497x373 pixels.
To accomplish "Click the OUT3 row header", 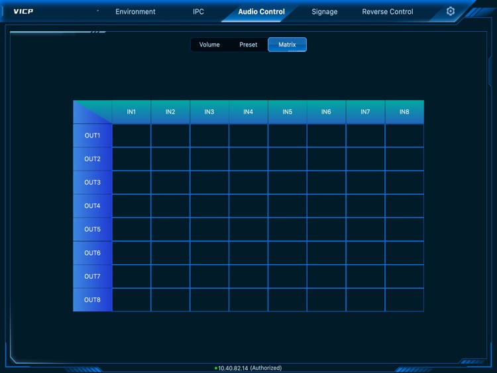I will (93, 183).
